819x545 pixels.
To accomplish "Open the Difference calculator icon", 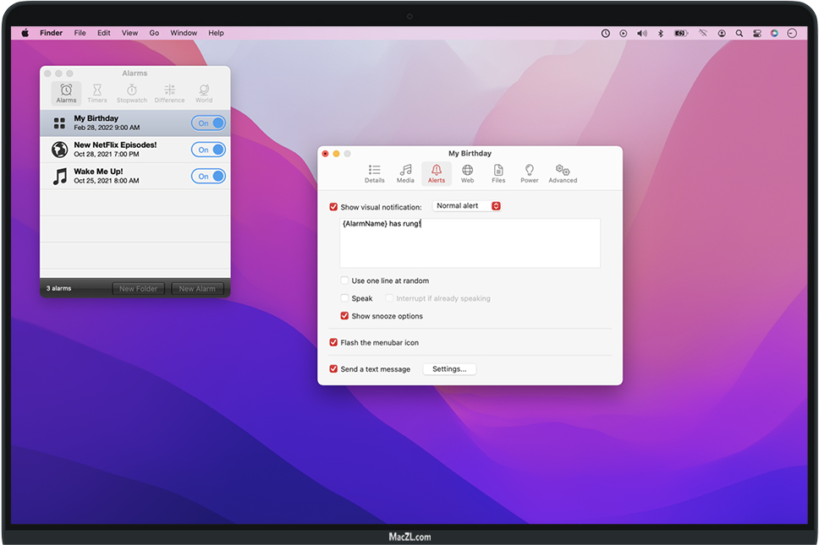I will pyautogui.click(x=169, y=93).
